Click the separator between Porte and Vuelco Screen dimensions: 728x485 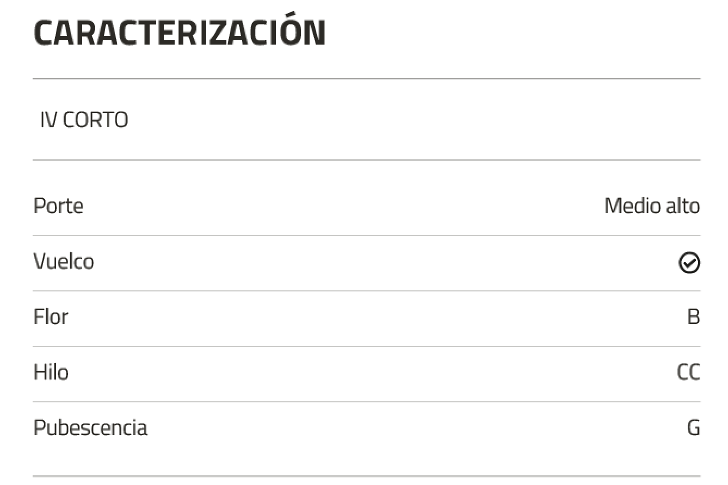[367, 235]
